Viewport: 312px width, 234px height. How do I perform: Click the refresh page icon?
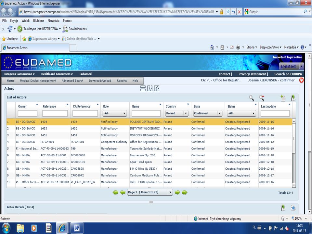click(234, 12)
